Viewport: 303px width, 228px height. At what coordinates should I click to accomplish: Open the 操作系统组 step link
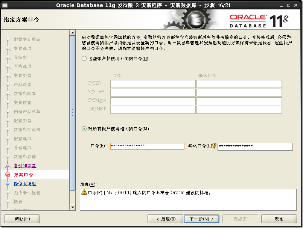point(25,184)
